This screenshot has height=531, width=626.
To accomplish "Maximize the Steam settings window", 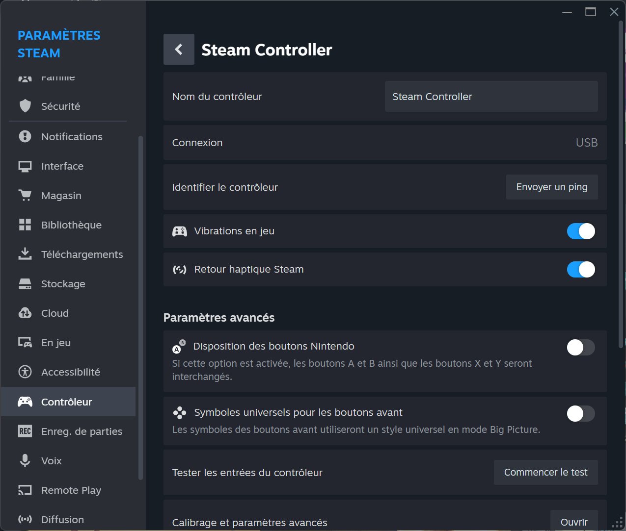I will 591,12.
